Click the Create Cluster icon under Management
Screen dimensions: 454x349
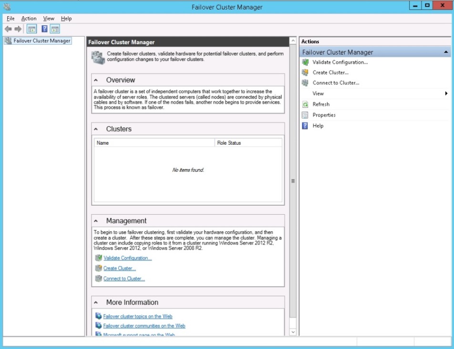(99, 269)
